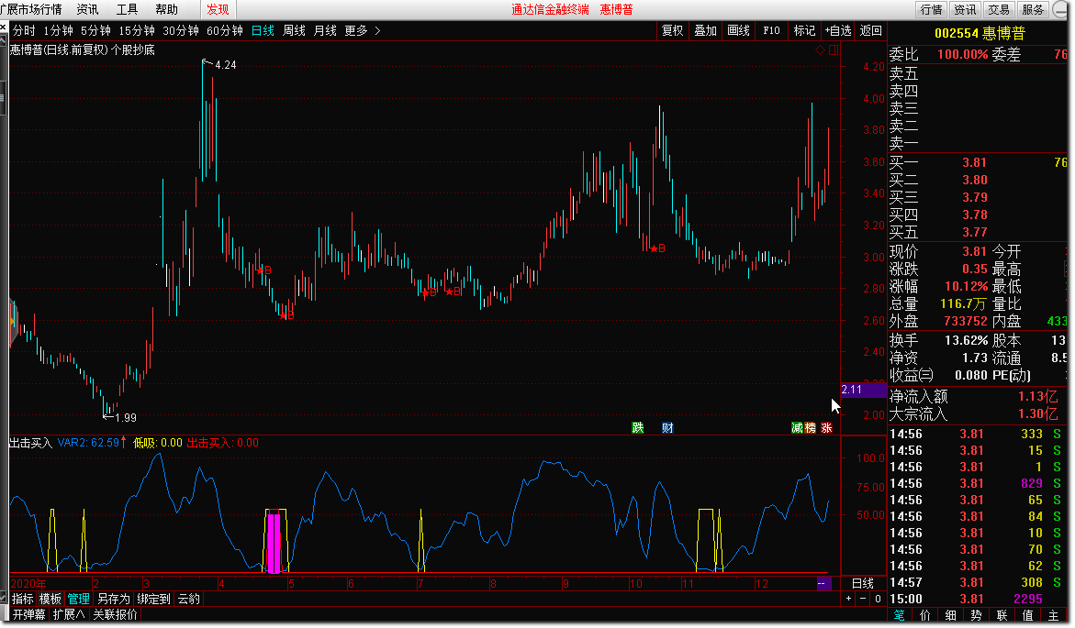This screenshot has height=628, width=1075.
Task: Switch to 1分钟 period
Action: (x=58, y=31)
